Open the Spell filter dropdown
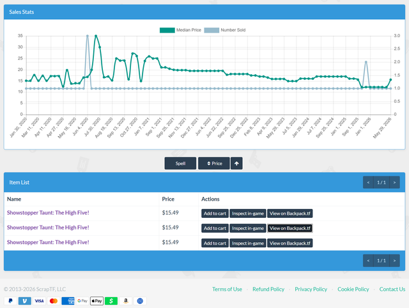 [x=180, y=163]
